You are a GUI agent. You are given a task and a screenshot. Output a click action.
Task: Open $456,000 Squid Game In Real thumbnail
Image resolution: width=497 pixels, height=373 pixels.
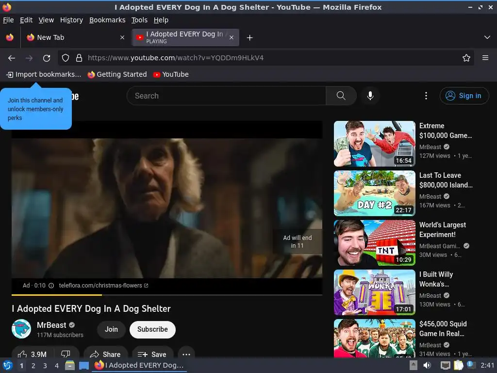pyautogui.click(x=375, y=339)
